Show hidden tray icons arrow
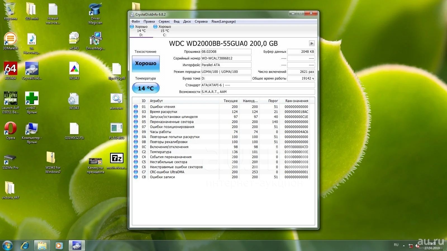 pyautogui.click(x=404, y=246)
